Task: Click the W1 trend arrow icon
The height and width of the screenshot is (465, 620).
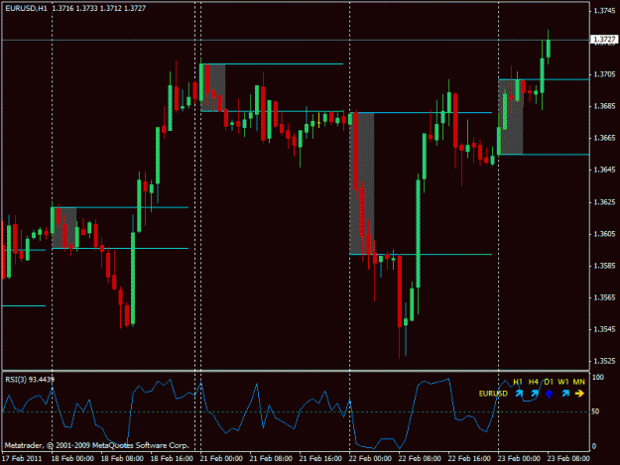Action: 565,394
